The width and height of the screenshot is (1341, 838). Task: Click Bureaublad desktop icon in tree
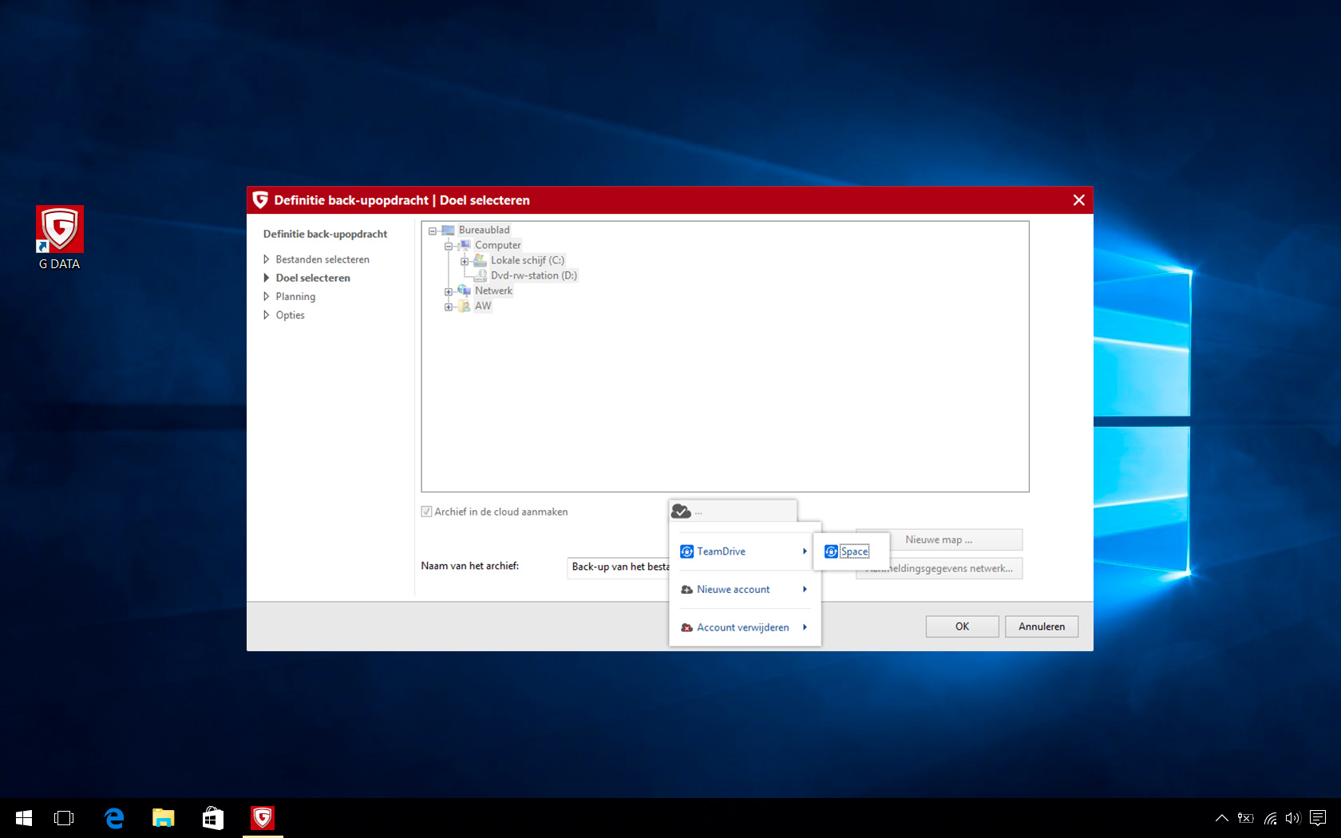[448, 230]
